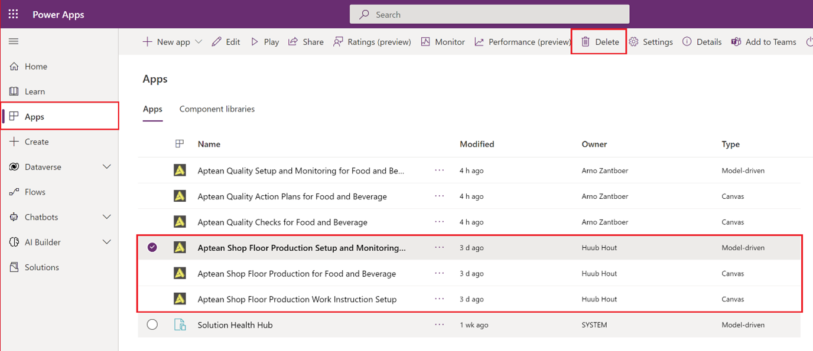Expand the Chatbots navigation section

[107, 217]
